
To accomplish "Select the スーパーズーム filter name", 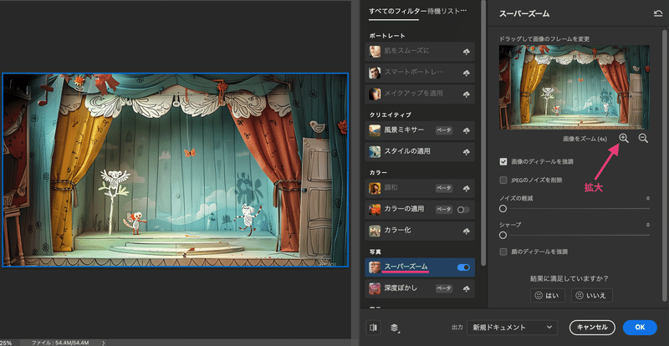I will tap(406, 267).
